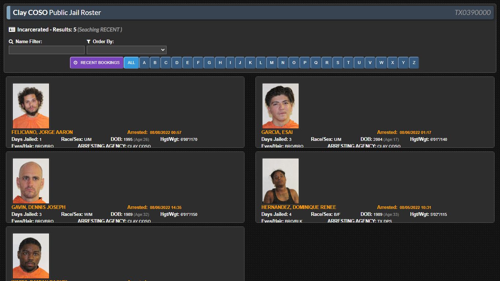Click the funnel icon next to Order By

pyautogui.click(x=89, y=42)
